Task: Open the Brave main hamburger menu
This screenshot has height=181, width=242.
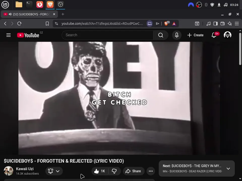Action: tap(237, 24)
